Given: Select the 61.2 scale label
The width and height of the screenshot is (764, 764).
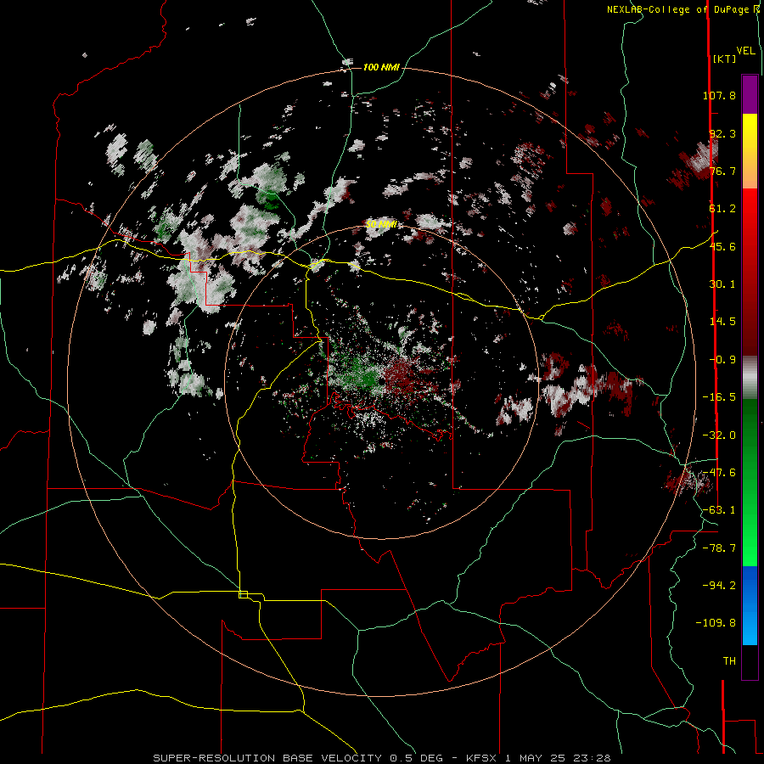Looking at the screenshot, I should pos(722,209).
